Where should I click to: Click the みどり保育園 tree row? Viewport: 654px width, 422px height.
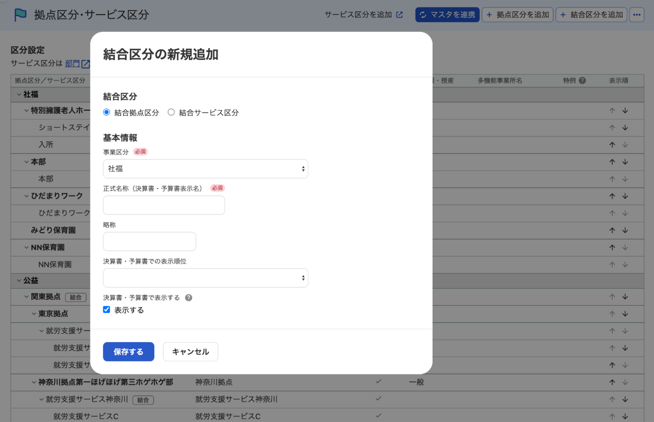pyautogui.click(x=327, y=230)
